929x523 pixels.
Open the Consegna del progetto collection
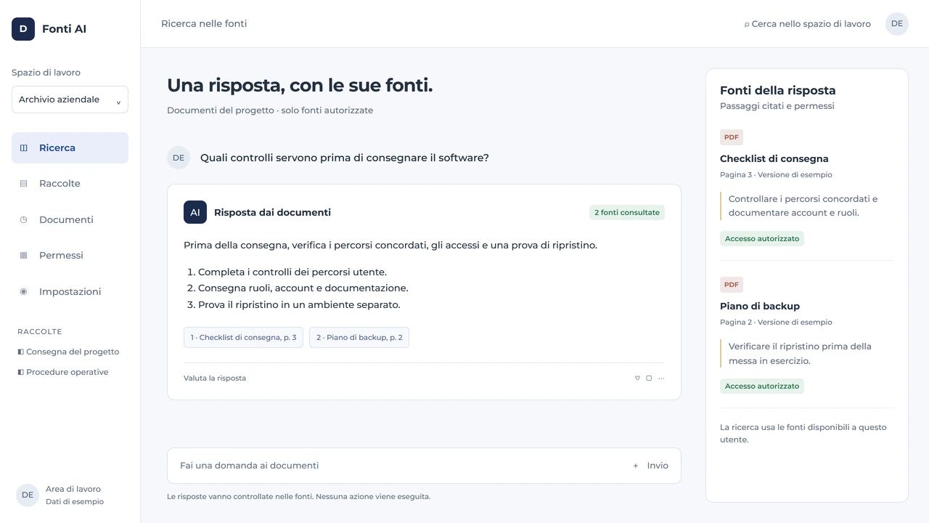pos(68,352)
